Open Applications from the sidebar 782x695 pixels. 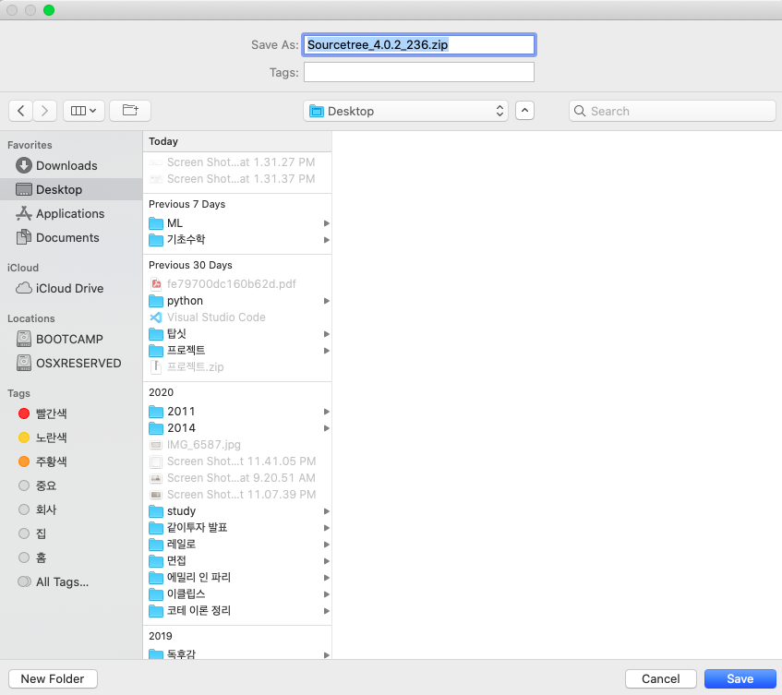(x=70, y=213)
